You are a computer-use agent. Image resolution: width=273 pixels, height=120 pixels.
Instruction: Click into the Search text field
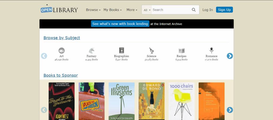171,10
